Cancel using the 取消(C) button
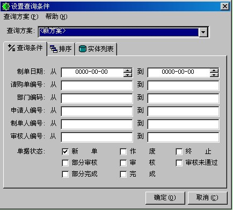The height and width of the screenshot is (210, 233). coord(207,198)
